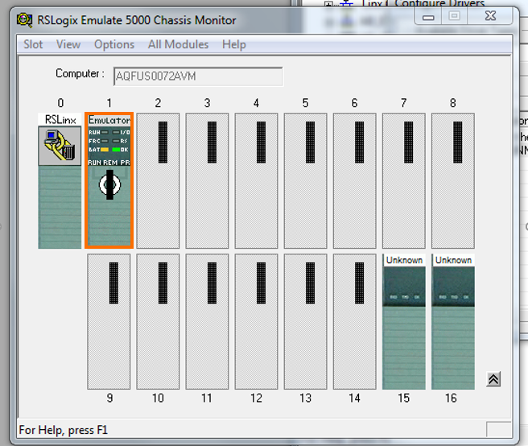Select empty slot 4
The height and width of the screenshot is (446, 528).
(256, 180)
